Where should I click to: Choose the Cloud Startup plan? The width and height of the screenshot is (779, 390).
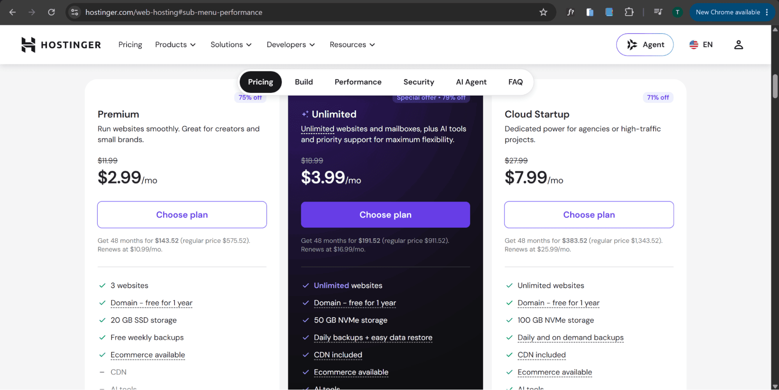coord(589,214)
